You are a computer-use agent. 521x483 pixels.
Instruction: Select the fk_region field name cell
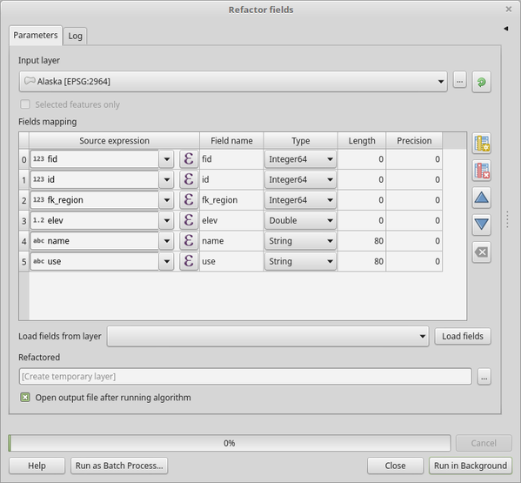click(x=231, y=200)
